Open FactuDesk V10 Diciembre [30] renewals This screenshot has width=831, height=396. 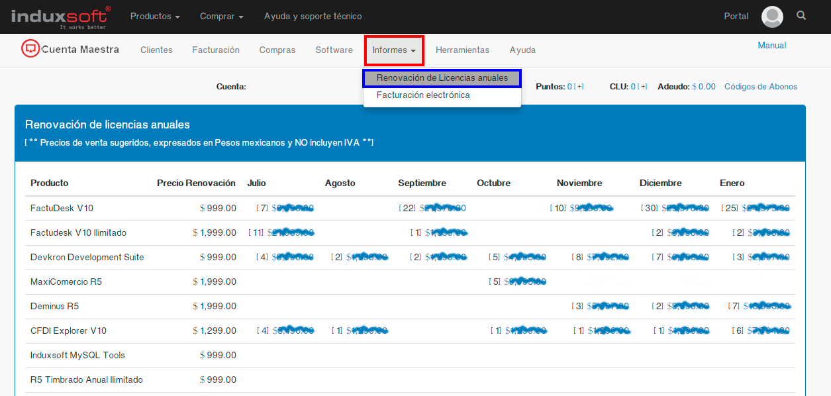(x=675, y=209)
